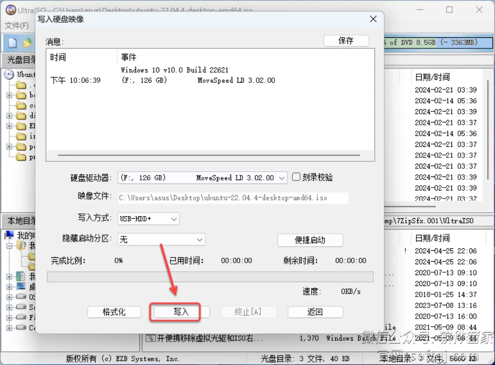495x365 pixels.
Task: Select the CD folder icon under 我的电脑
Action: (22, 245)
